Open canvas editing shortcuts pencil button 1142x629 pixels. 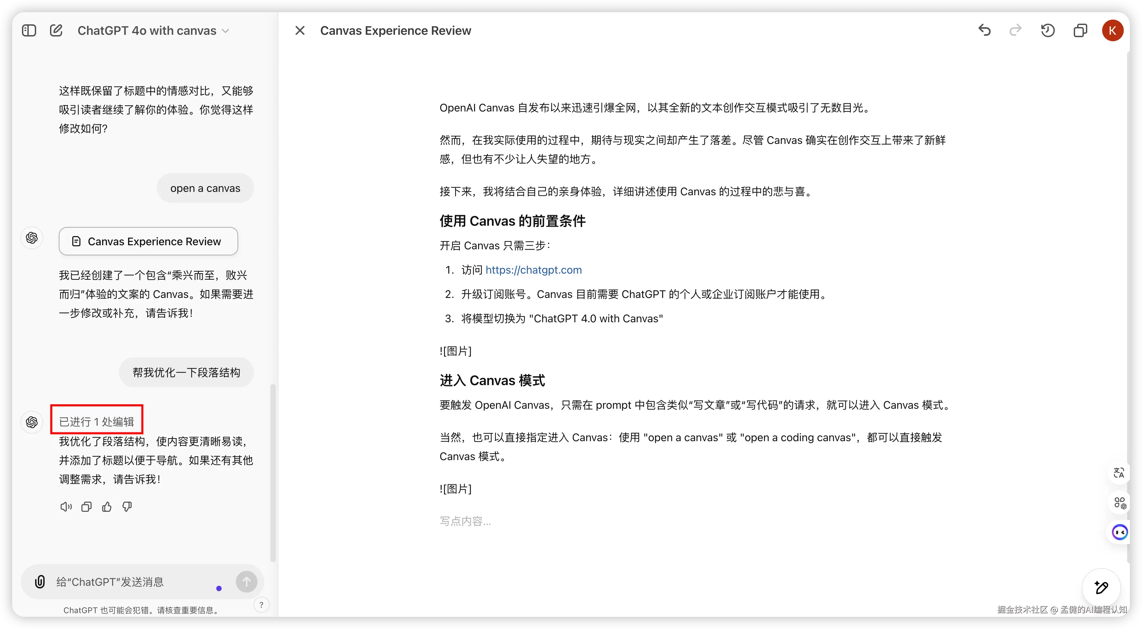pos(1101,588)
